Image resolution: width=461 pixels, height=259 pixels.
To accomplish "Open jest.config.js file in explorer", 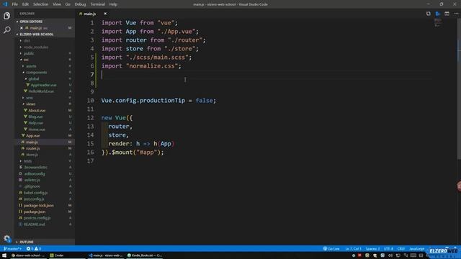I will (x=34, y=199).
